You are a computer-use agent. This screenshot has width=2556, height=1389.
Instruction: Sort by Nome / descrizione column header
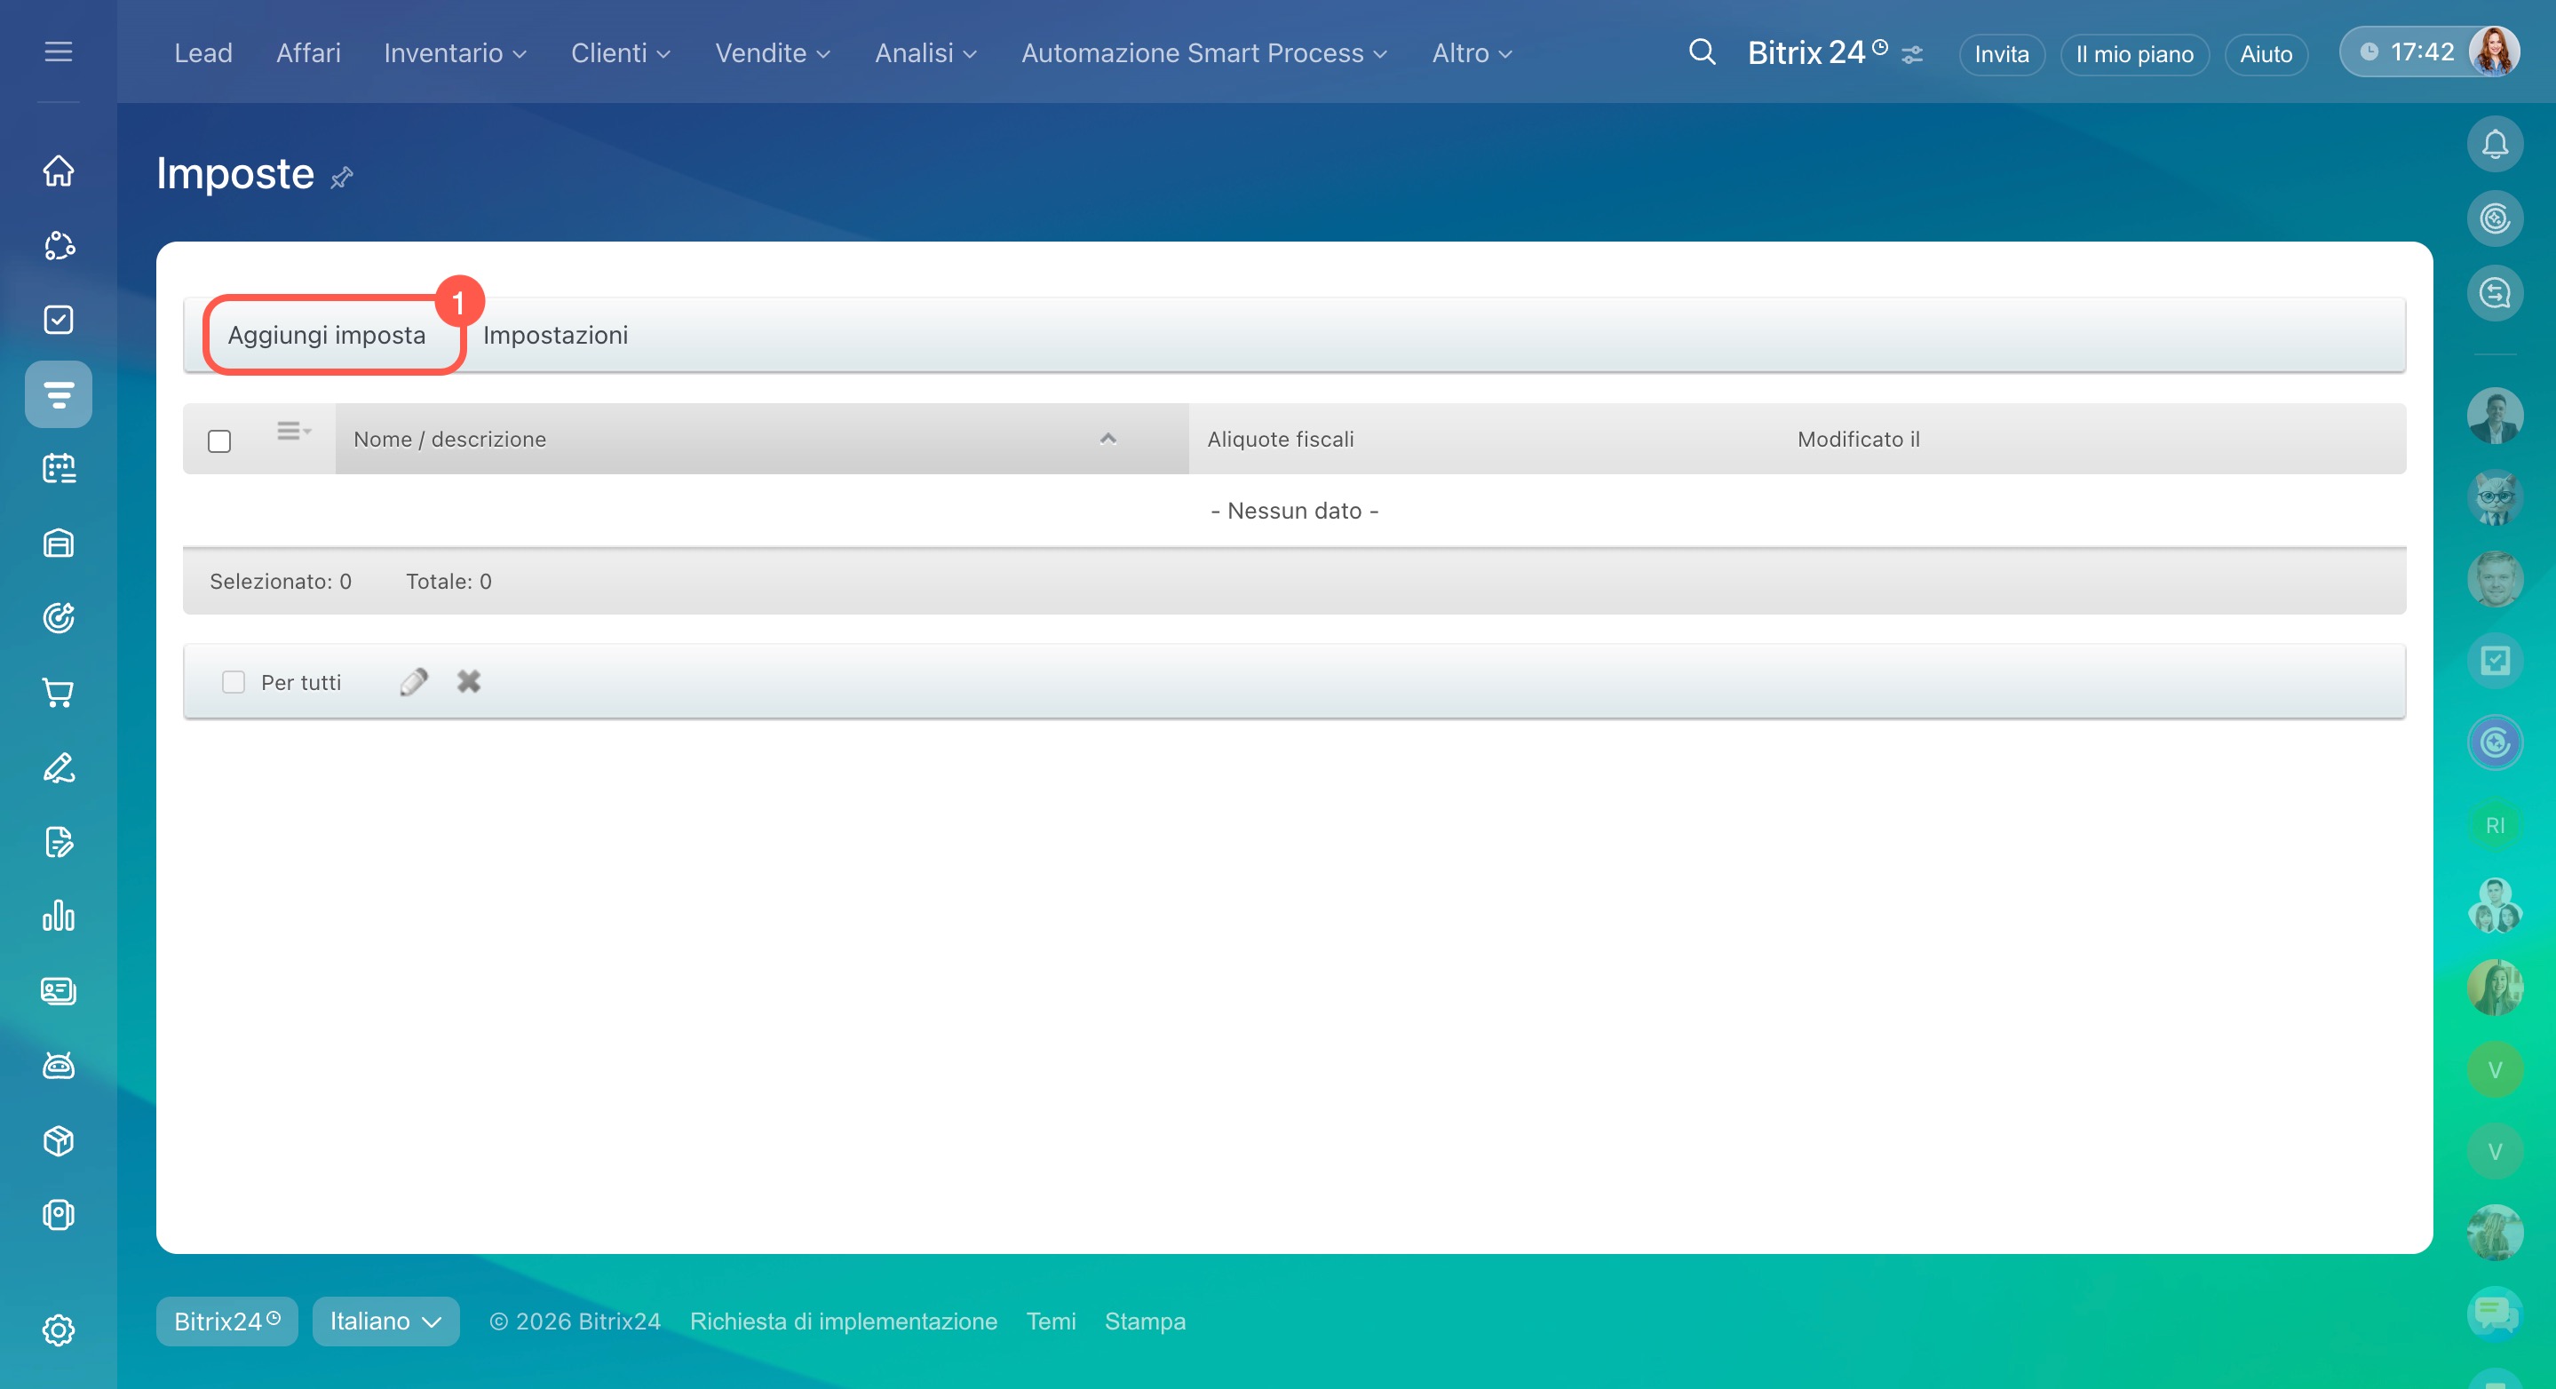pos(449,439)
